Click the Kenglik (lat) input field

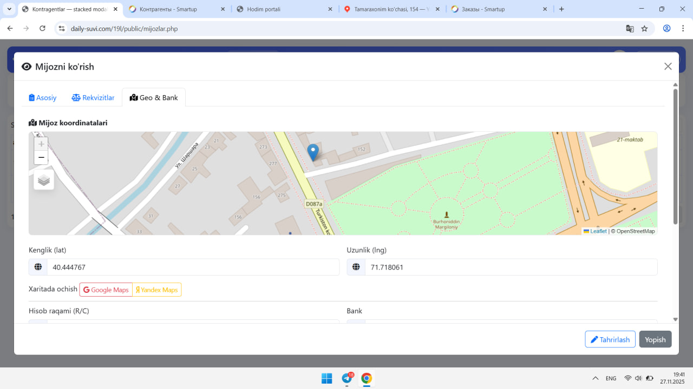coord(192,267)
